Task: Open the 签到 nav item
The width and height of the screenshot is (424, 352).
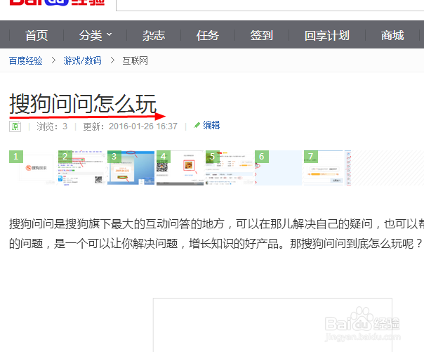Action: tap(261, 35)
